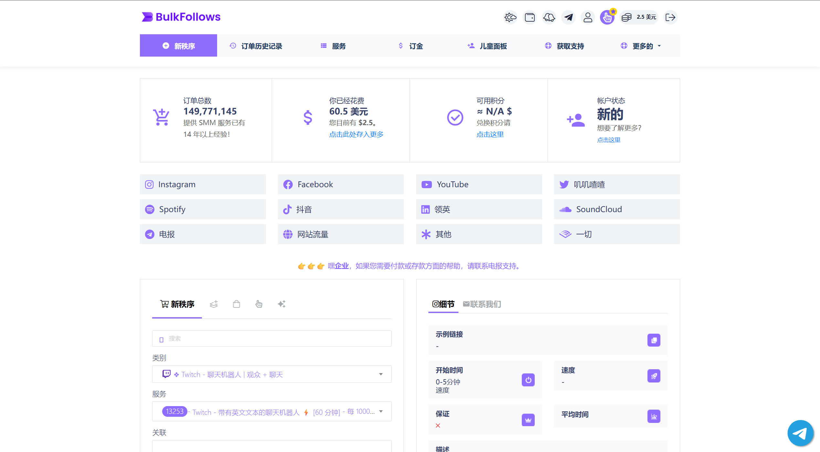Select the 其他 category button

(479, 234)
